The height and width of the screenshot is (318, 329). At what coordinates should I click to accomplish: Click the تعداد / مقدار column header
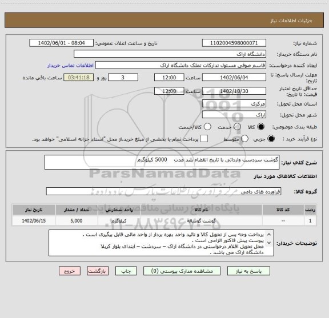[x=77, y=210]
